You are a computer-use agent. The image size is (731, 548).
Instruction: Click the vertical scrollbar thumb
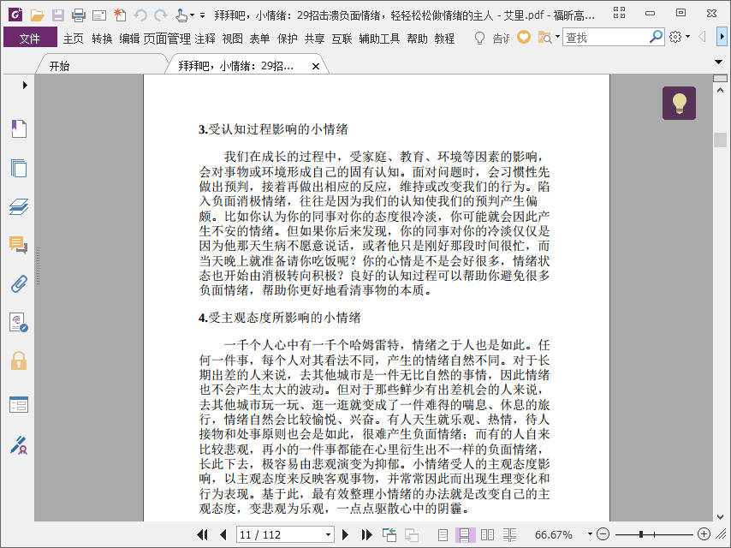coord(720,140)
